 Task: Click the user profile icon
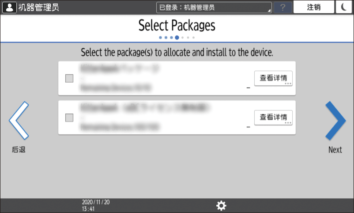click(x=9, y=8)
